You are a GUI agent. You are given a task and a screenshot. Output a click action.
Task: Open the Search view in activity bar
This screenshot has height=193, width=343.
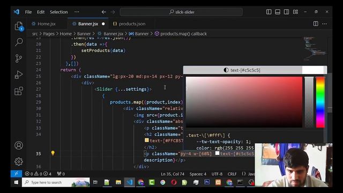tap(19, 42)
